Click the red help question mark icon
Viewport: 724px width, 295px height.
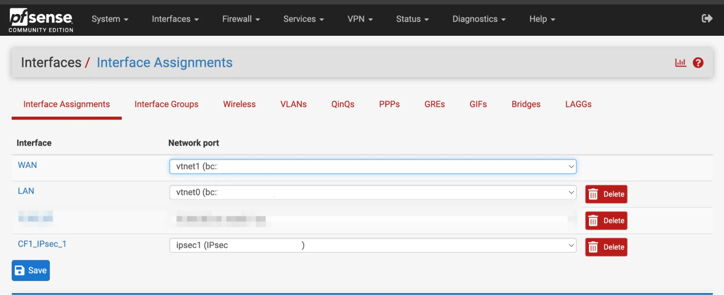click(x=698, y=63)
